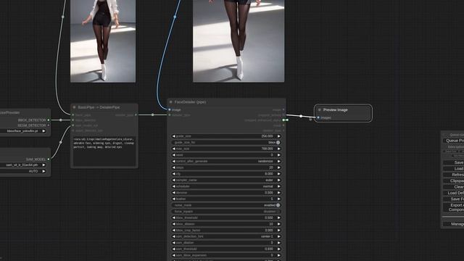Click the Refresh button in side menu
This screenshot has width=464, height=261.
[454, 175]
